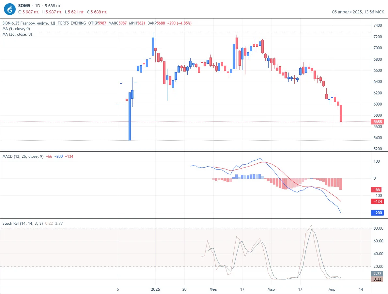Open the MACD (12, 26, close, 9) legend
Viewport: 388px width, 294px height.
pyautogui.click(x=23, y=156)
